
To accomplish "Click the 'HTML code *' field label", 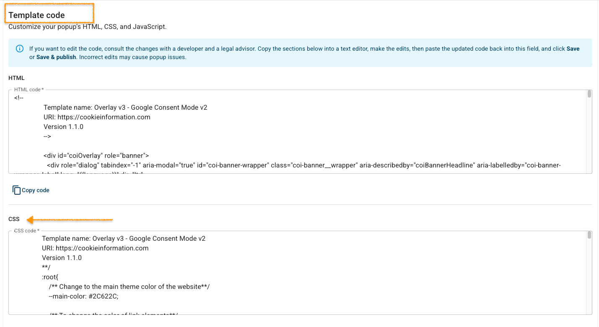I will point(29,90).
